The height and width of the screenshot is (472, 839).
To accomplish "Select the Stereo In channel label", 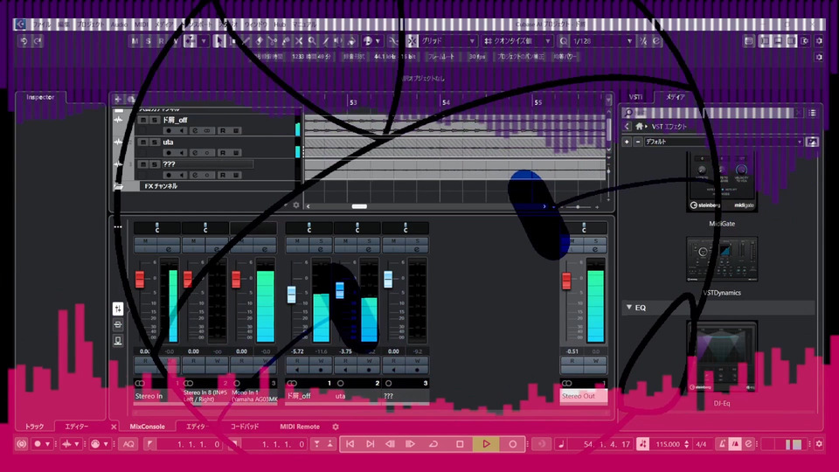I will pyautogui.click(x=156, y=396).
